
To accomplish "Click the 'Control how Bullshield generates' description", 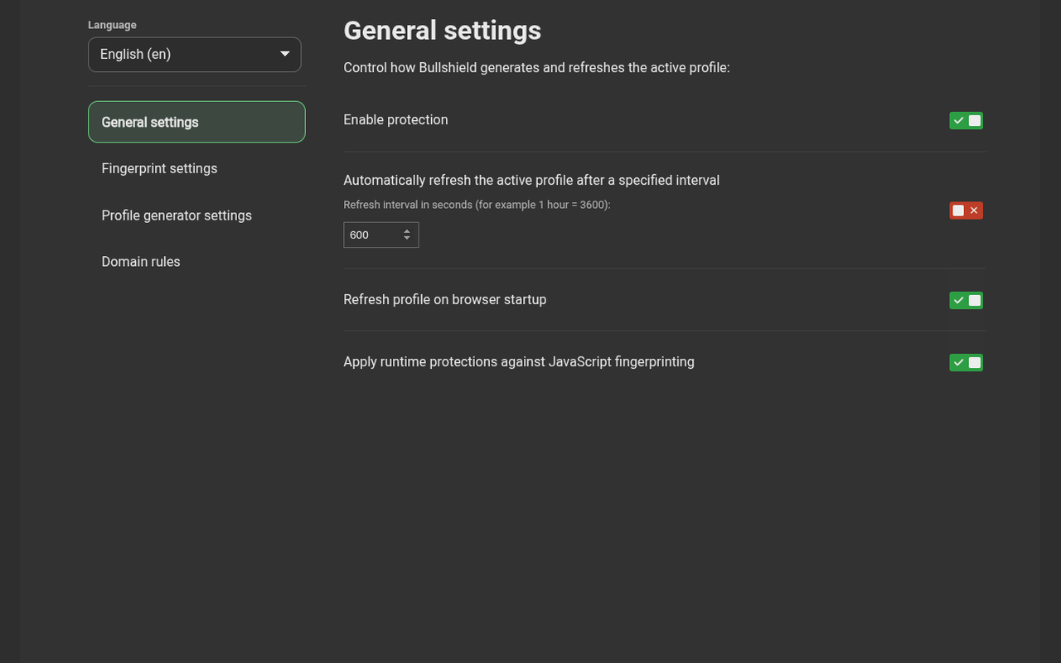I will [x=536, y=68].
